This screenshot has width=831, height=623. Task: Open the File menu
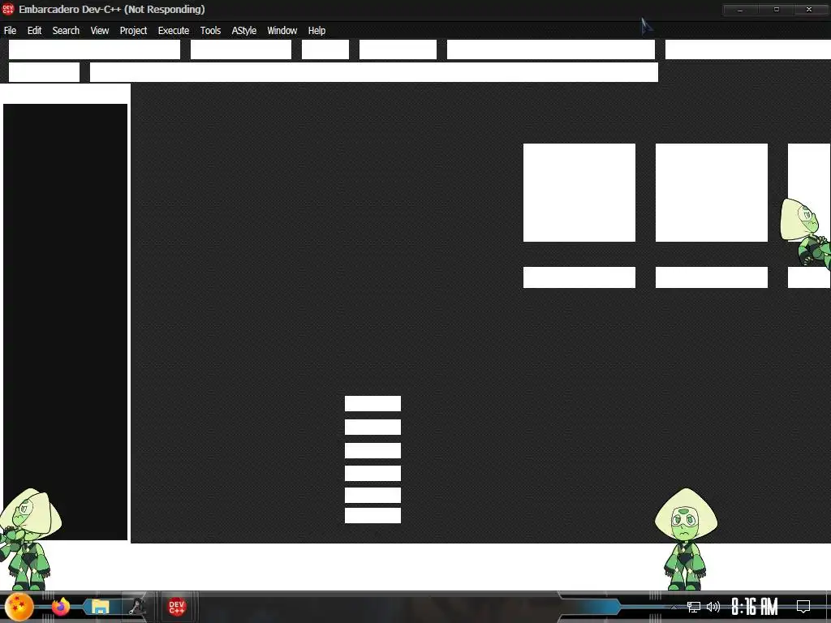click(x=10, y=31)
